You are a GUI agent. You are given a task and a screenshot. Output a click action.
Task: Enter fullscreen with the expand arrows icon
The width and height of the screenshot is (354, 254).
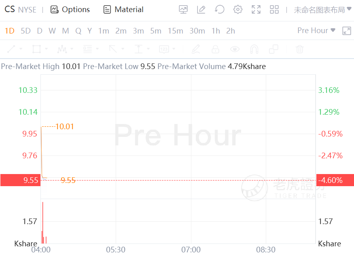point(256,9)
